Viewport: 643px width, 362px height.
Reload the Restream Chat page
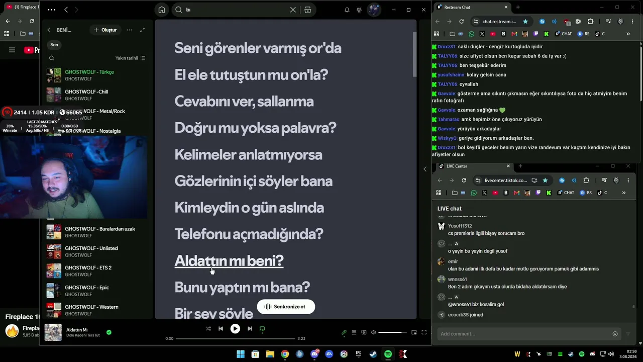tap(461, 22)
